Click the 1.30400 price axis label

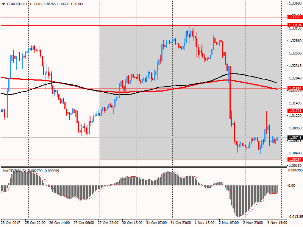(295, 153)
